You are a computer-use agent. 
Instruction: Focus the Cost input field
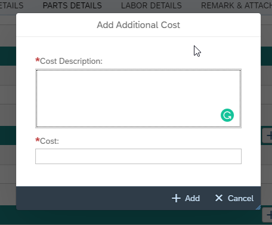click(x=138, y=156)
